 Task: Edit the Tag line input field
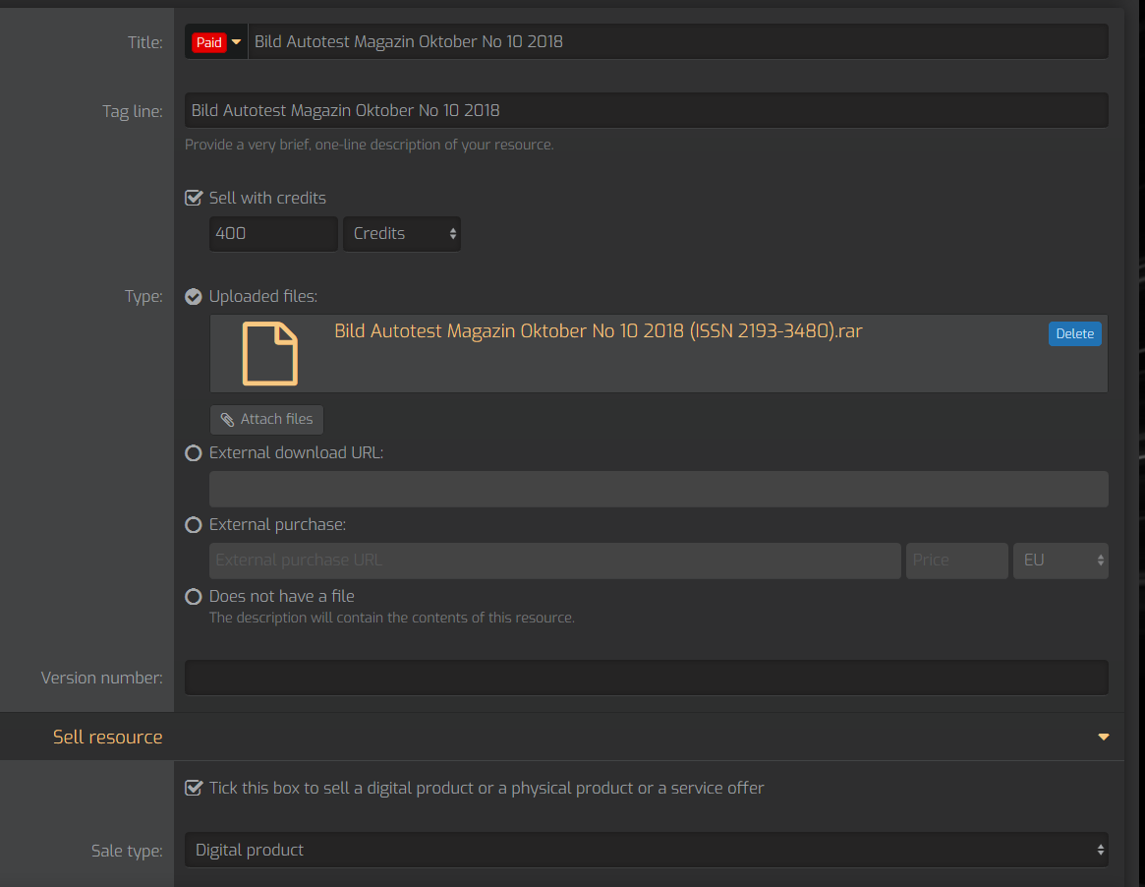(647, 110)
